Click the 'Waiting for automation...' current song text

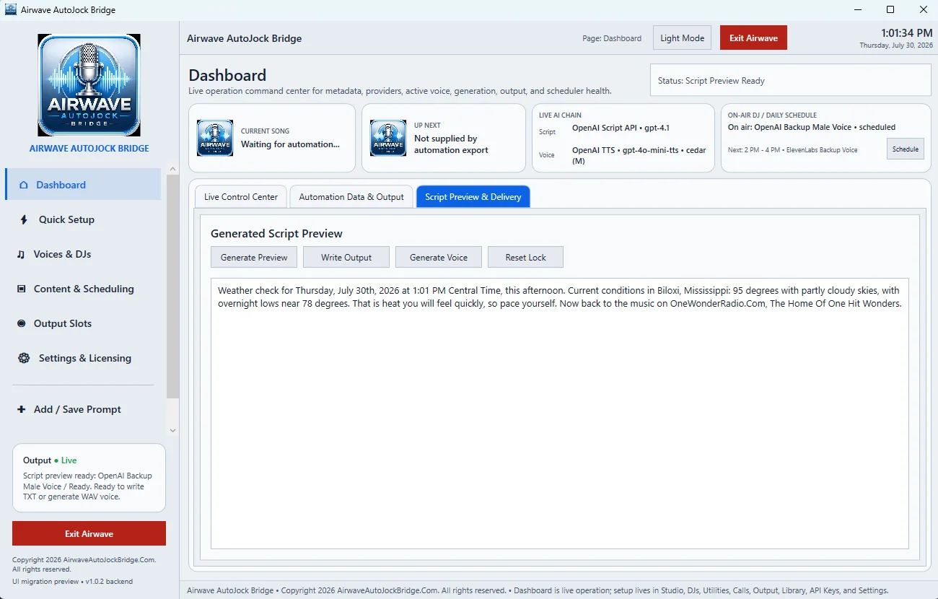290,144
